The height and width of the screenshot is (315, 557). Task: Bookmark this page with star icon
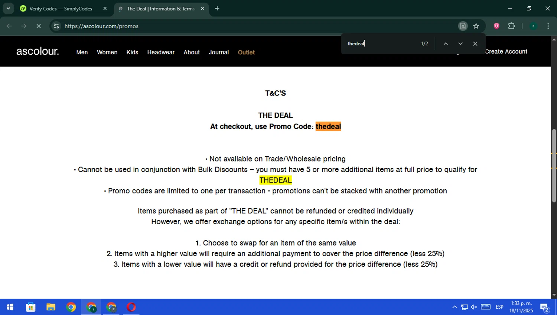(x=476, y=26)
